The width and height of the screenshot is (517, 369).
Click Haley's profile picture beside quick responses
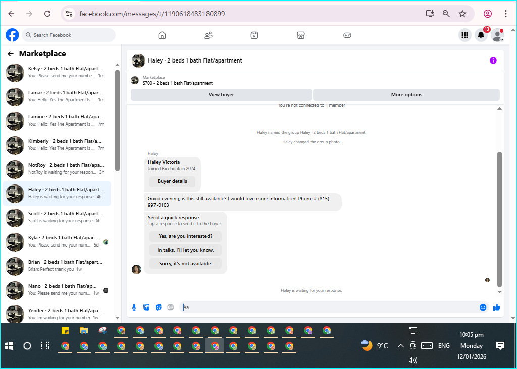pos(136,269)
